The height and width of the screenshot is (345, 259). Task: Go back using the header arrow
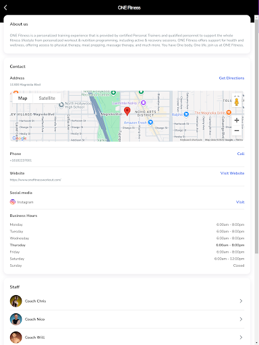pyautogui.click(x=5, y=7)
